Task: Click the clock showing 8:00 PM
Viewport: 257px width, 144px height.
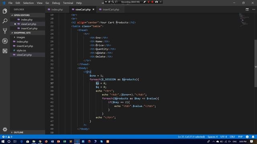Action: coord(243,142)
